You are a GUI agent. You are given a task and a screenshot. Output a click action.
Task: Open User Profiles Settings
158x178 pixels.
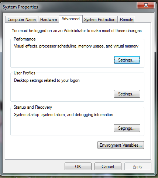(127, 94)
